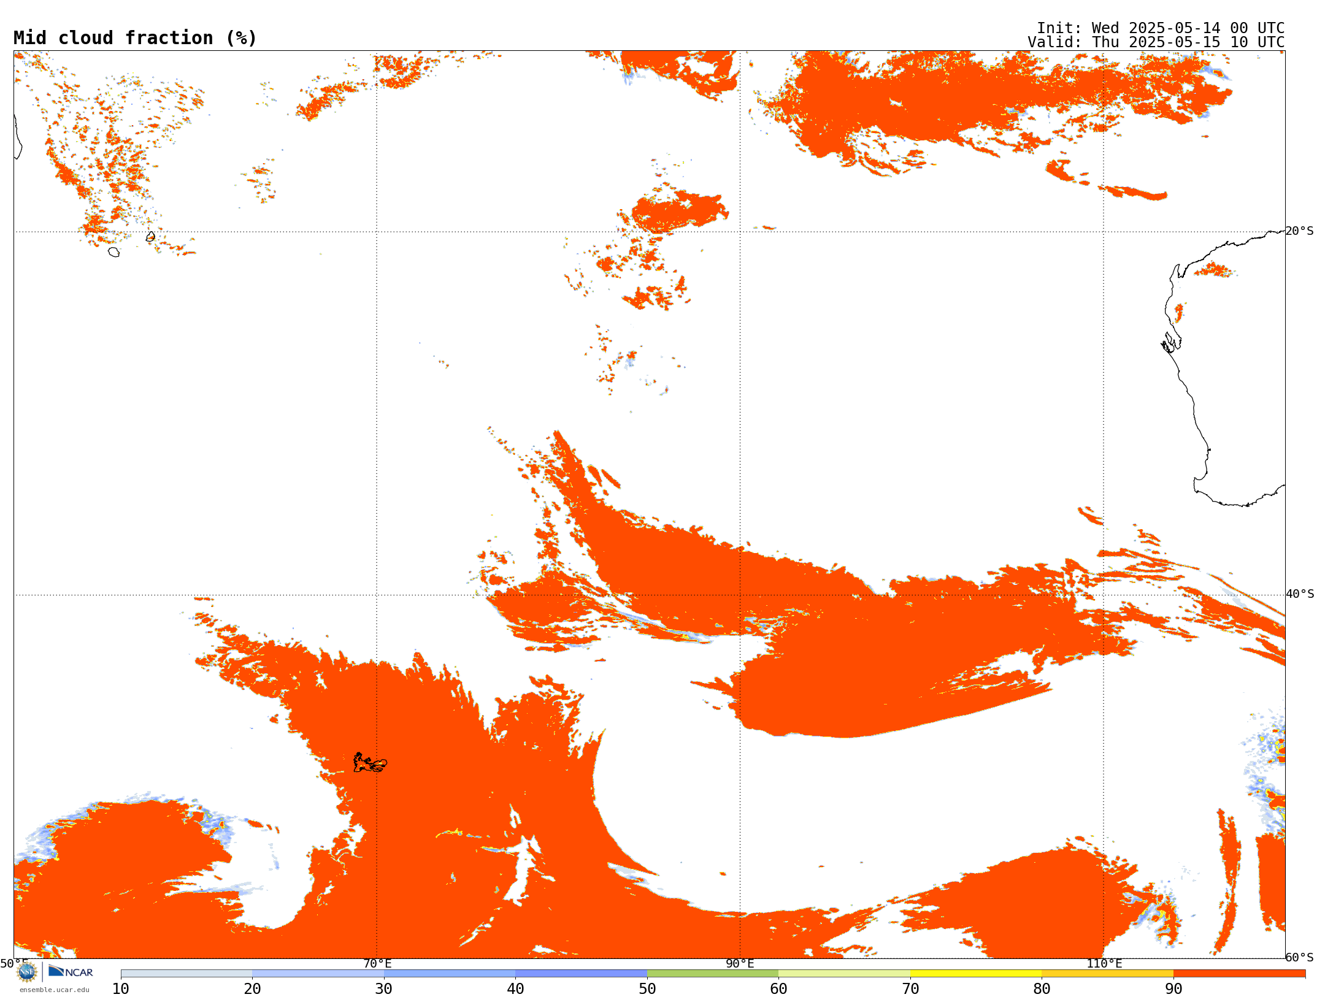Viewport: 1325px width, 997px height.
Task: Click the 60°S latitude label
Action: tap(1300, 957)
